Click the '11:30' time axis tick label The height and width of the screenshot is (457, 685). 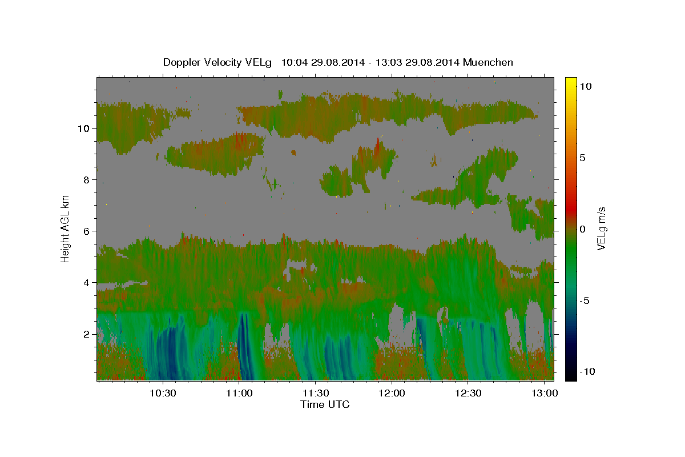[x=315, y=394]
